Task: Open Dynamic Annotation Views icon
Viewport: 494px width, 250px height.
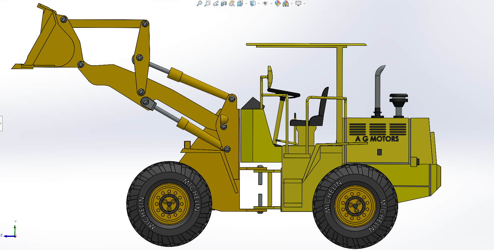Action: [x=232, y=3]
